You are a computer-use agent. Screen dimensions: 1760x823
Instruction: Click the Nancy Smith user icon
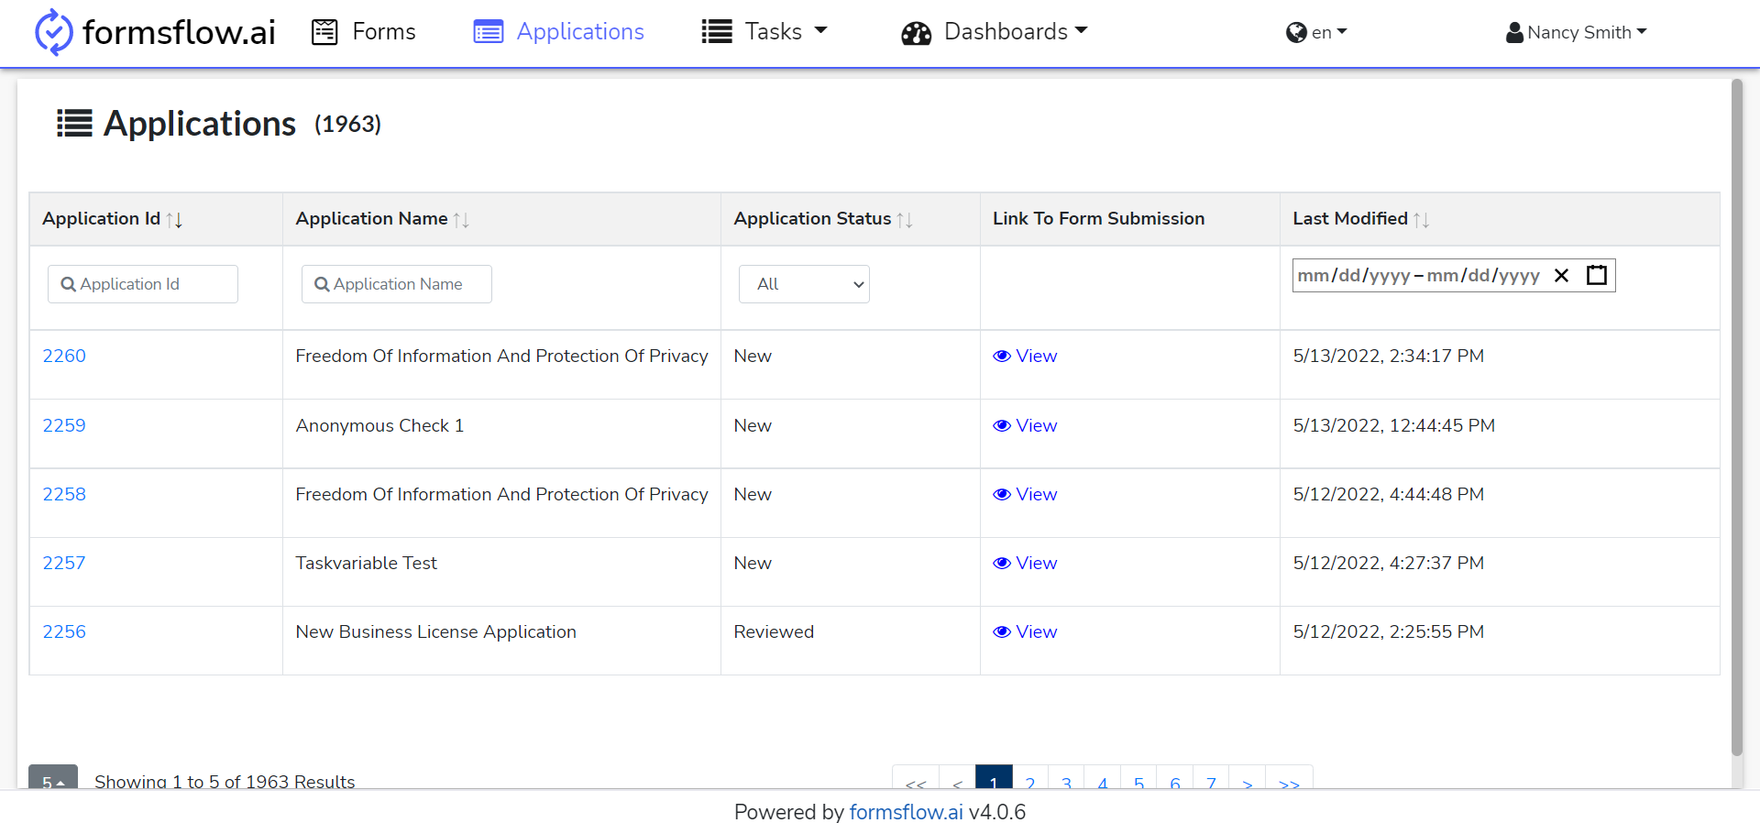(1514, 33)
